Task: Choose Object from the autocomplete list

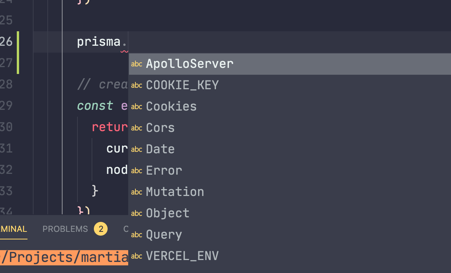Action: 168,213
